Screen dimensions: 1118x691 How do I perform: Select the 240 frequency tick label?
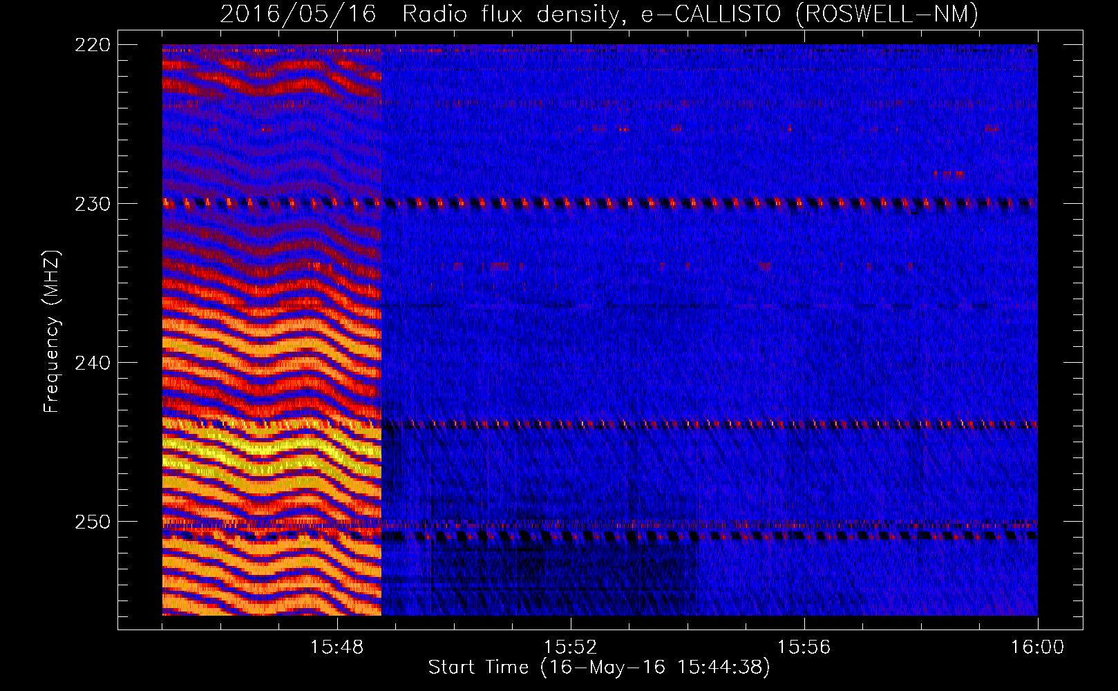(x=92, y=363)
